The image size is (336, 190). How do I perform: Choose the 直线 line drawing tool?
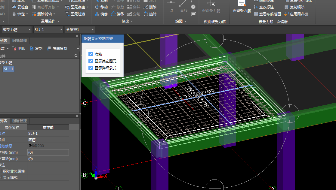click(x=183, y=6)
